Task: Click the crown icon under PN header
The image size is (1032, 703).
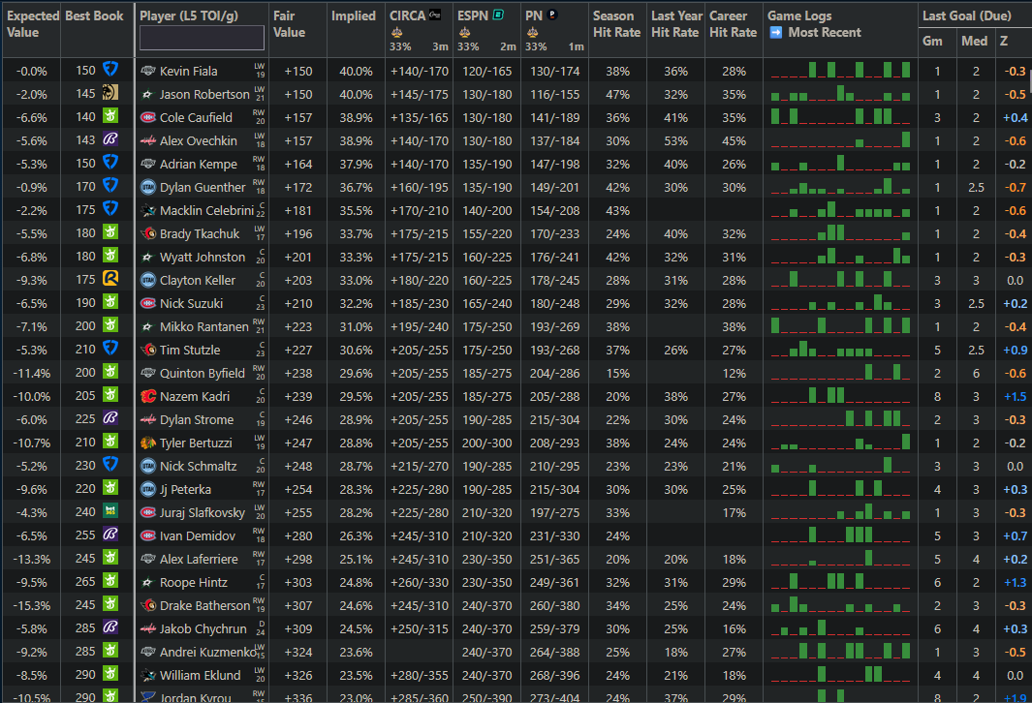Action: coord(532,32)
